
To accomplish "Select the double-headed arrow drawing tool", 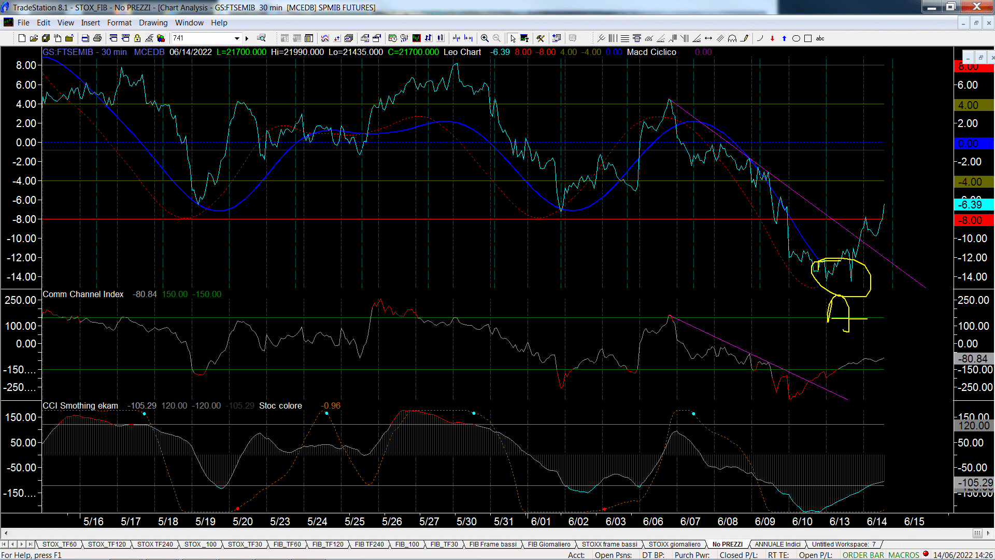I will [708, 38].
